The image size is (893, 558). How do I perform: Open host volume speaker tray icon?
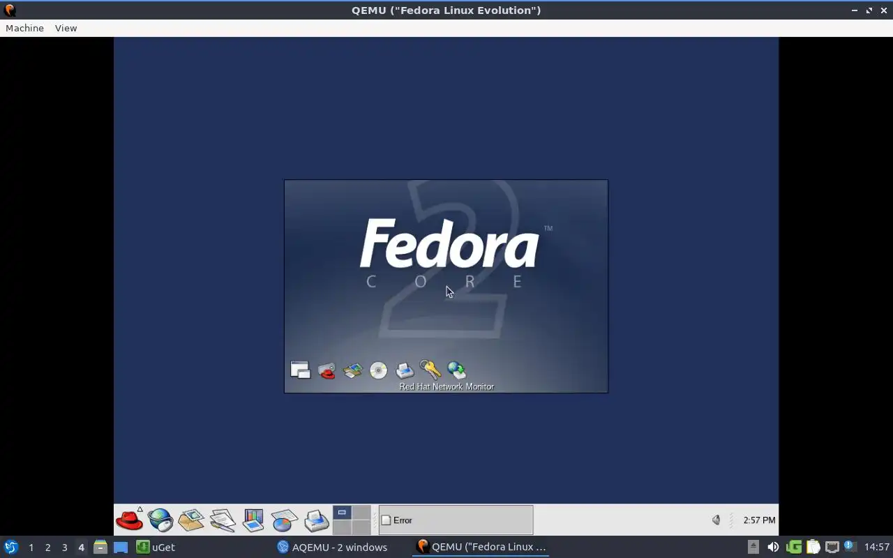[773, 547]
